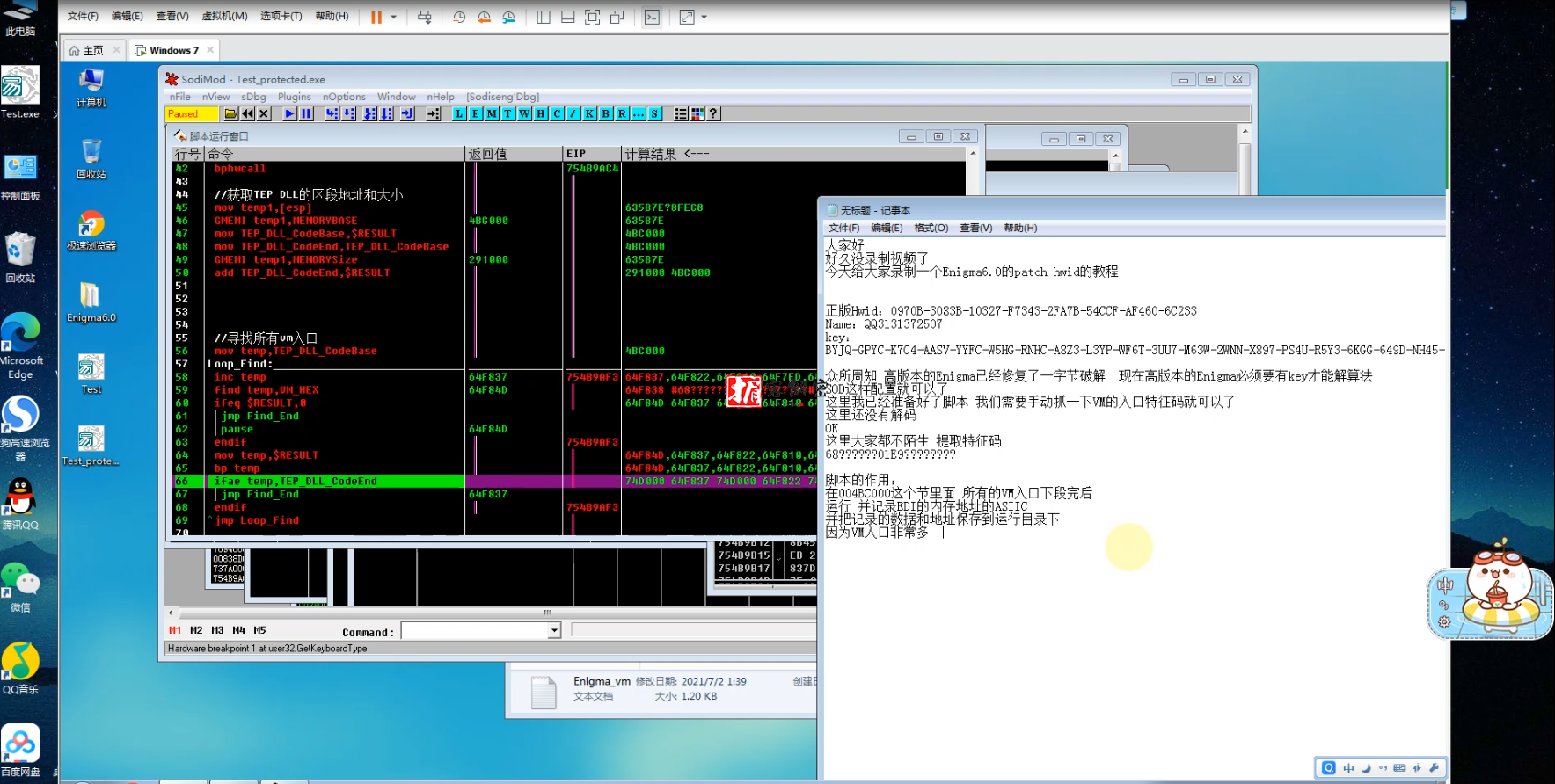This screenshot has width=1555, height=784.
Task: Click the VMware take snapshot clock icon
Action: click(459, 17)
